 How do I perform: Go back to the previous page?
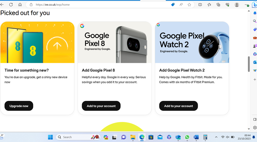(2, 5)
